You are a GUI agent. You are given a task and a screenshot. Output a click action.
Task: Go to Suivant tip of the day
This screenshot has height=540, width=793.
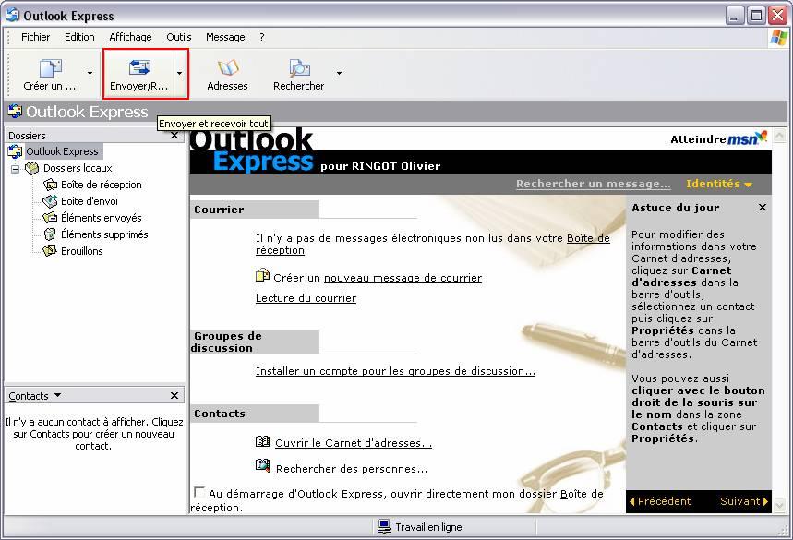744,501
